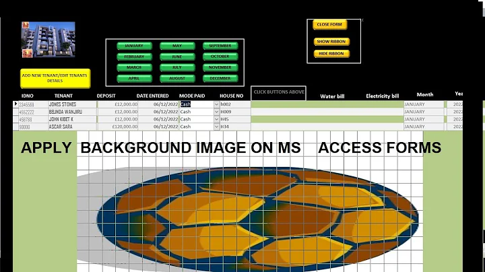
Task: Filter by DECEMBER button
Action: (x=220, y=78)
